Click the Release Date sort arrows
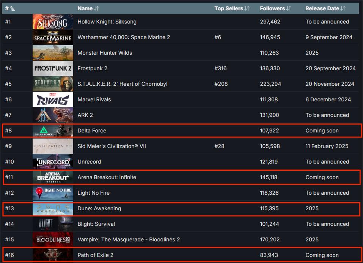363x263 pixels. (343, 9)
